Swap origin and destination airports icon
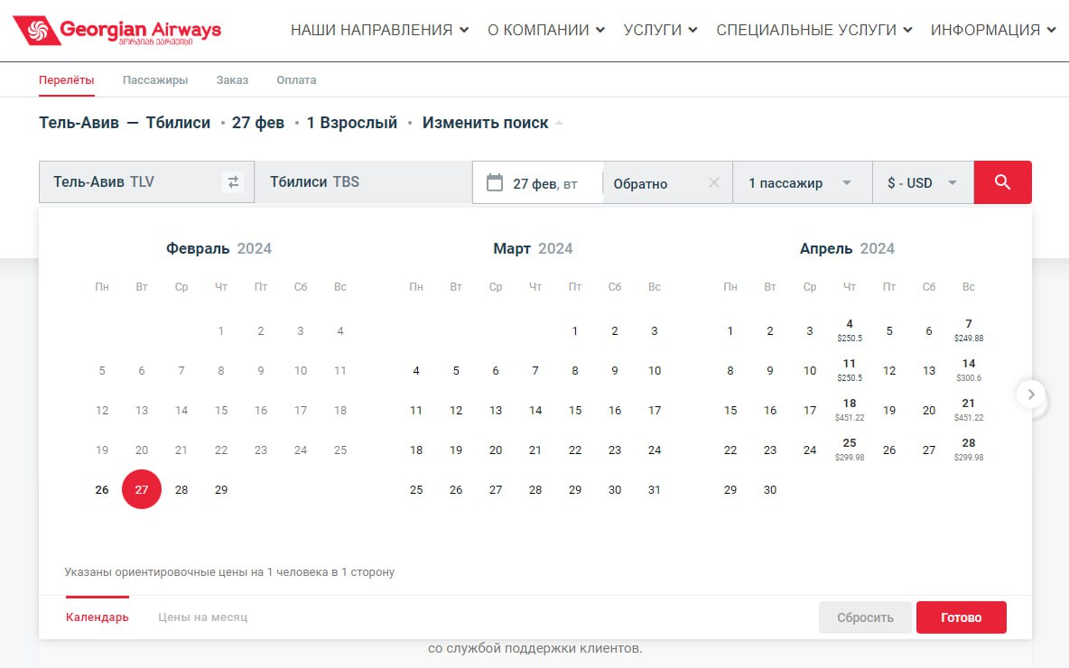Image resolution: width=1069 pixels, height=668 pixels. click(x=233, y=182)
